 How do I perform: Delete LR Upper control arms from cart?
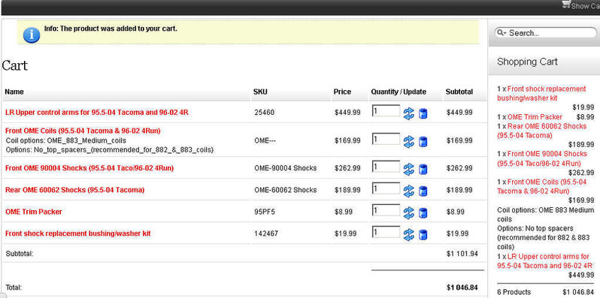click(423, 113)
